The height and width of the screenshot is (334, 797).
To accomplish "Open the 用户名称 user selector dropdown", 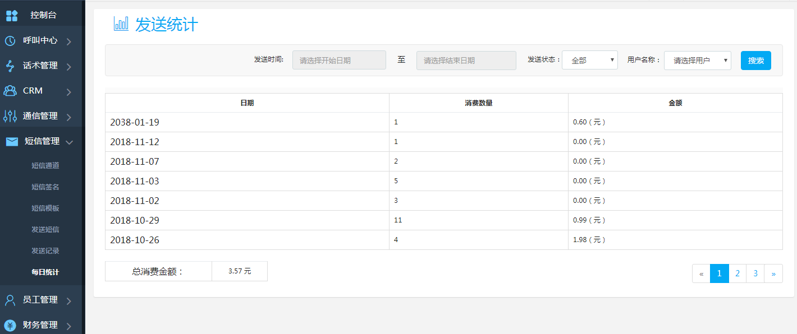I will 697,61.
